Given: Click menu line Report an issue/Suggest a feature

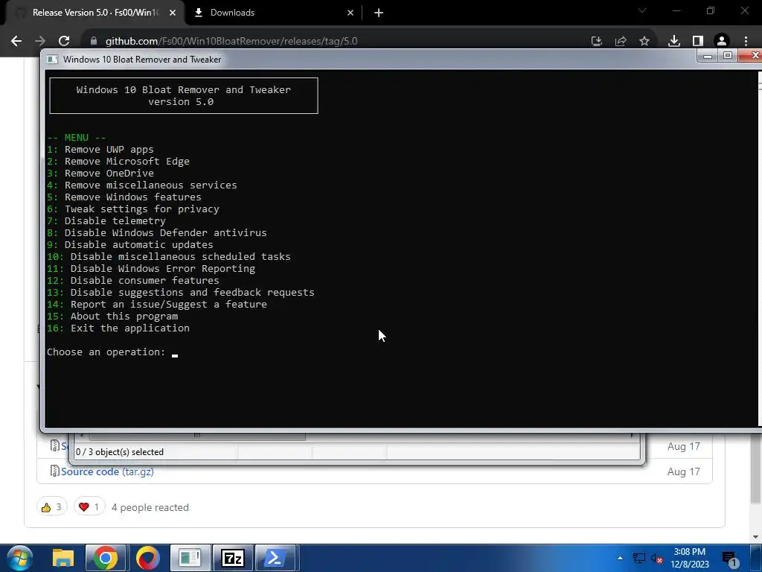Looking at the screenshot, I should [x=156, y=305].
